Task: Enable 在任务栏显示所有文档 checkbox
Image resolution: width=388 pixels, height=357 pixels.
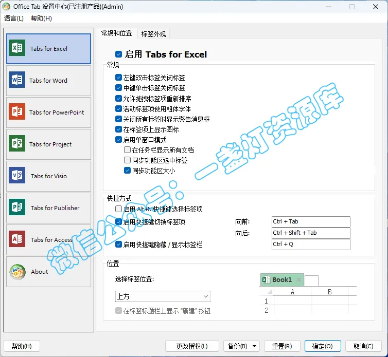Action: click(127, 149)
